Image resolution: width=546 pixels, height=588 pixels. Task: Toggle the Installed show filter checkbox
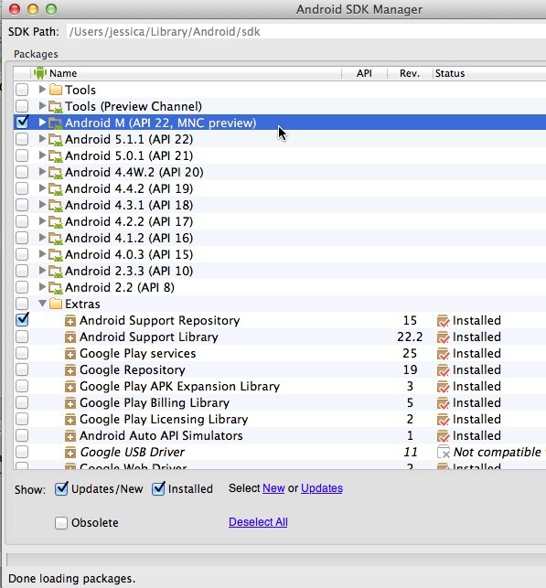[x=158, y=488]
